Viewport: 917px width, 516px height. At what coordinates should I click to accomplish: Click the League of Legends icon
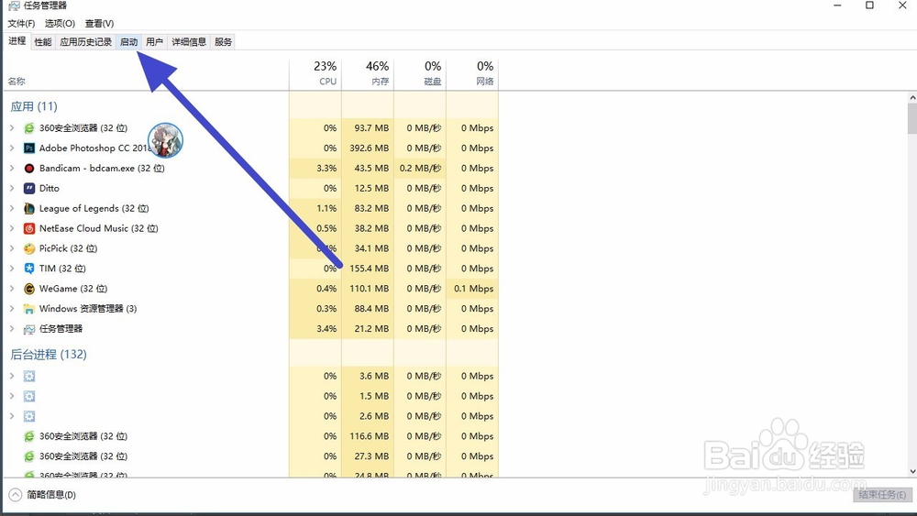29,208
